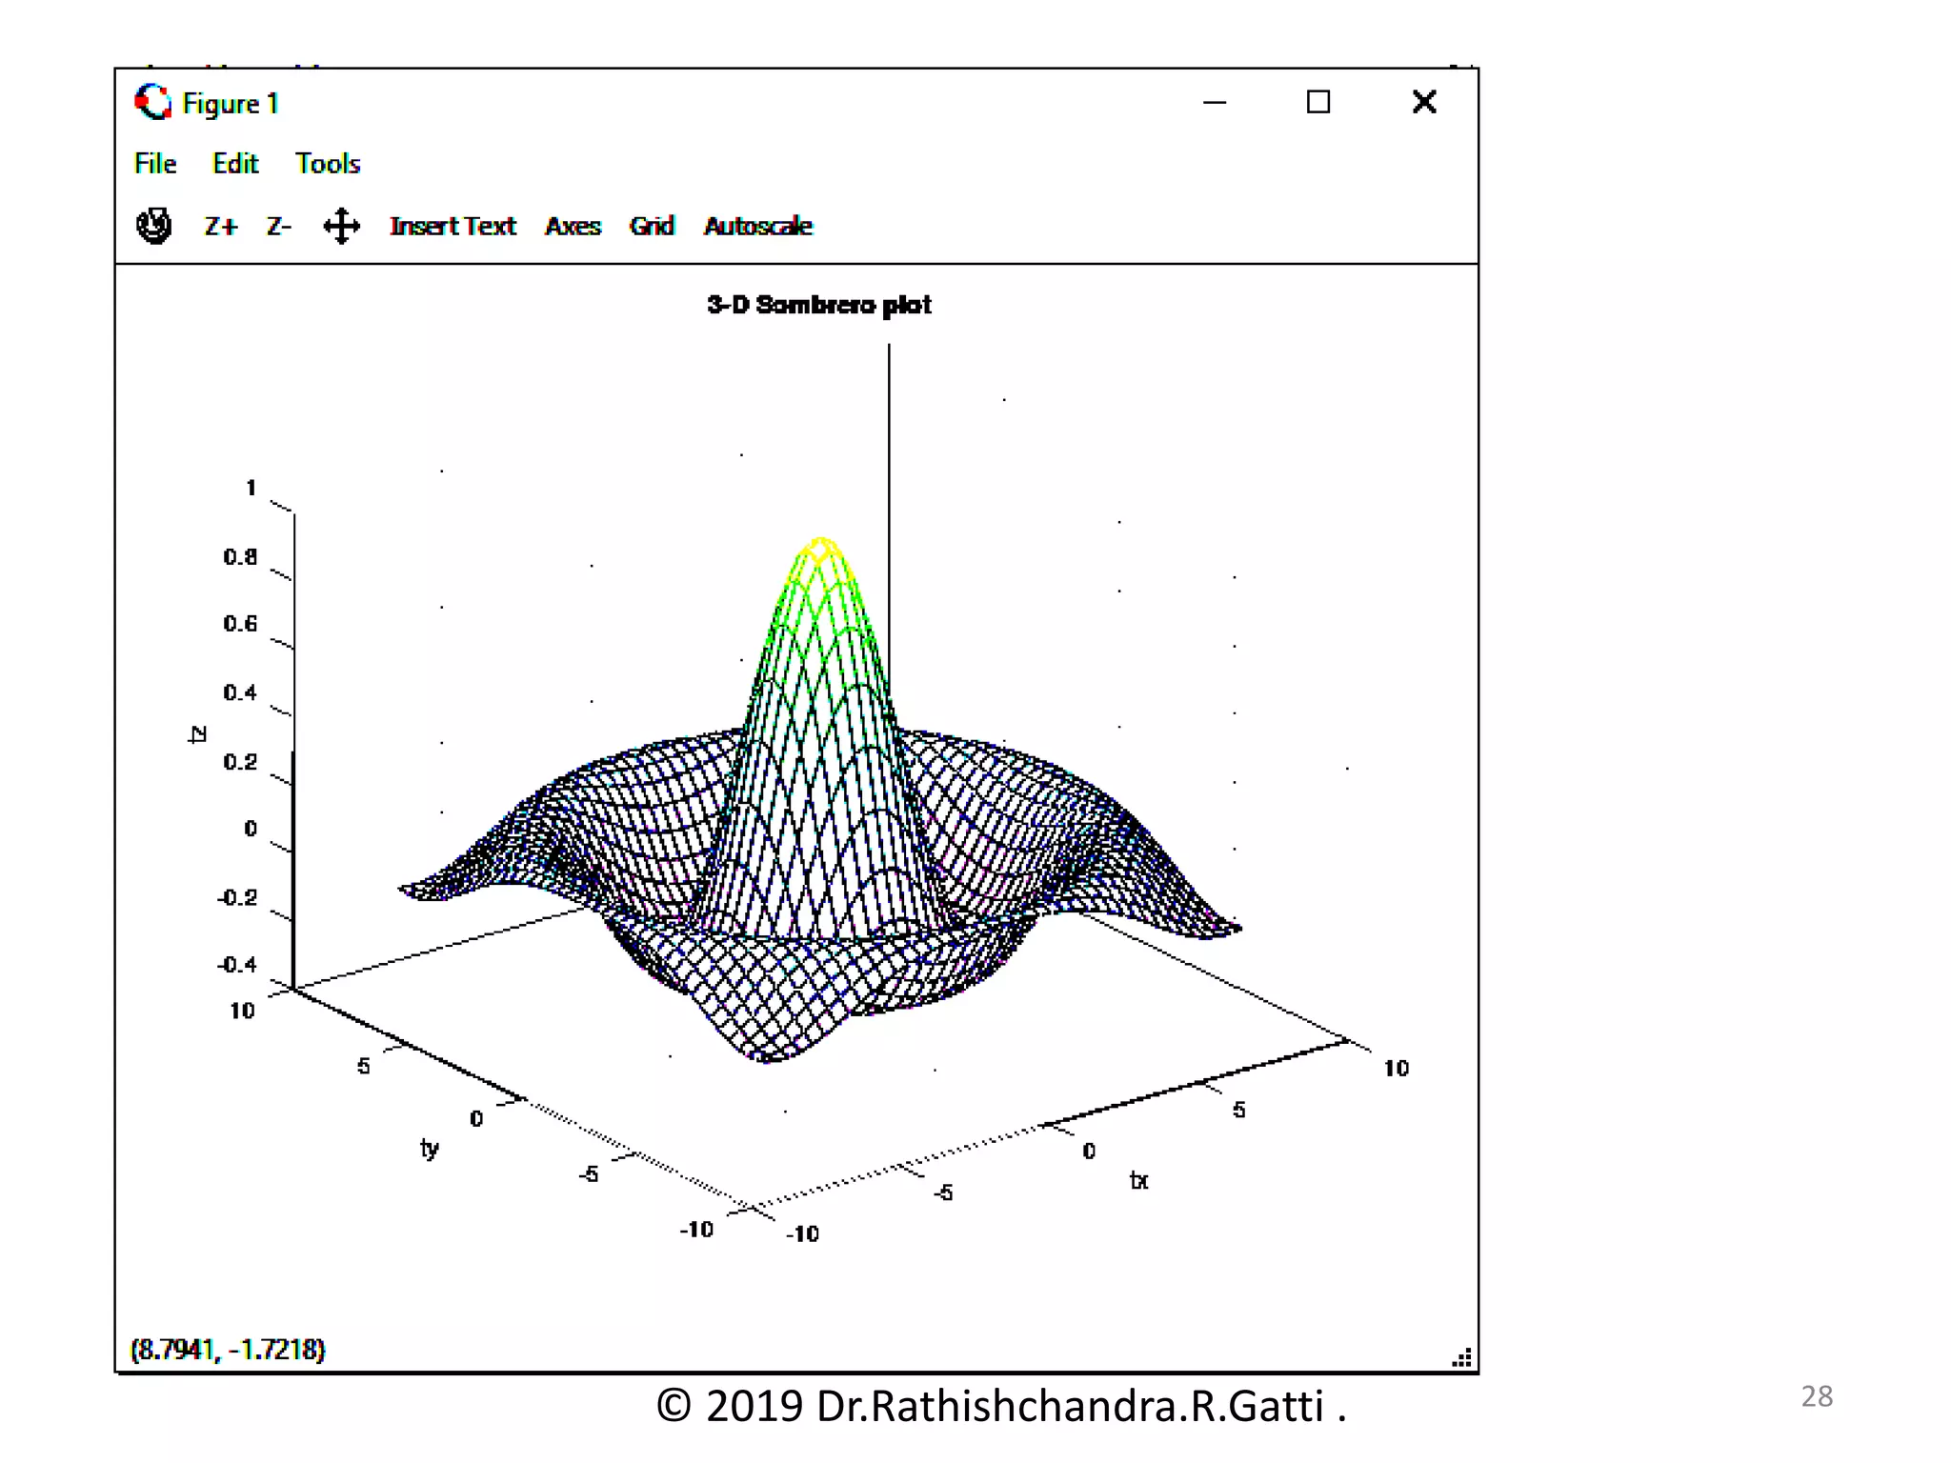Viewport: 1951px width, 1463px height.
Task: Click the Z- zoom out button
Action: pos(278,227)
